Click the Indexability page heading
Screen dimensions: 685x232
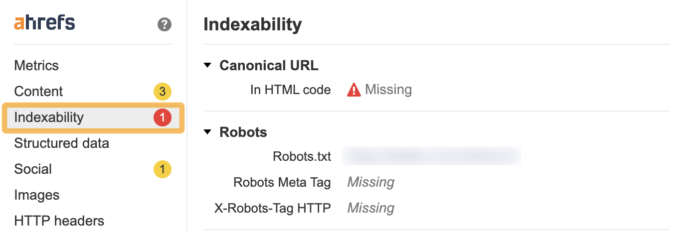pyautogui.click(x=252, y=24)
